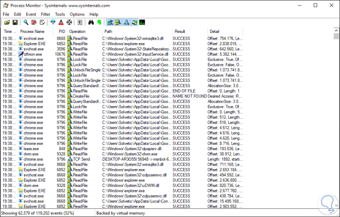Click 'Showing 62.379 of 119.202 events' status
Screen dimensions: 340x217
pos(37,213)
